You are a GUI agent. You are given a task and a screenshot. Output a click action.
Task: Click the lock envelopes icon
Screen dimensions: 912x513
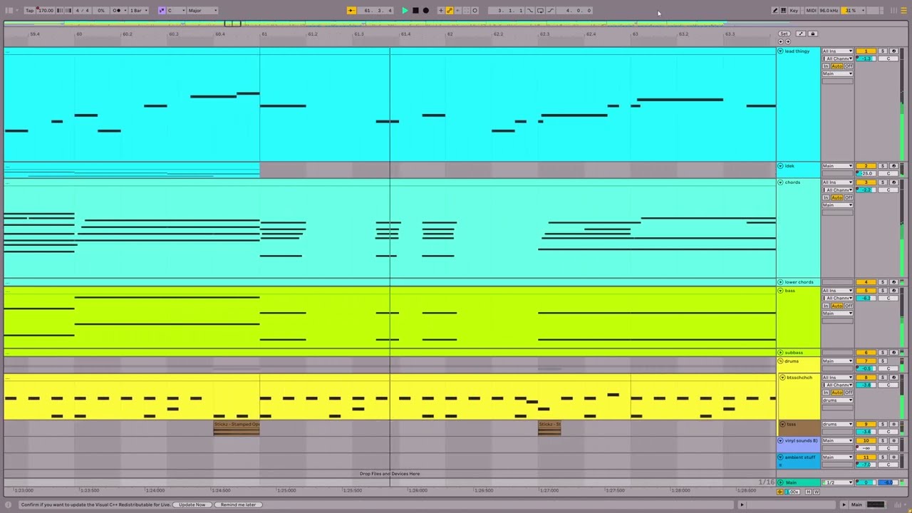pyautogui.click(x=812, y=33)
